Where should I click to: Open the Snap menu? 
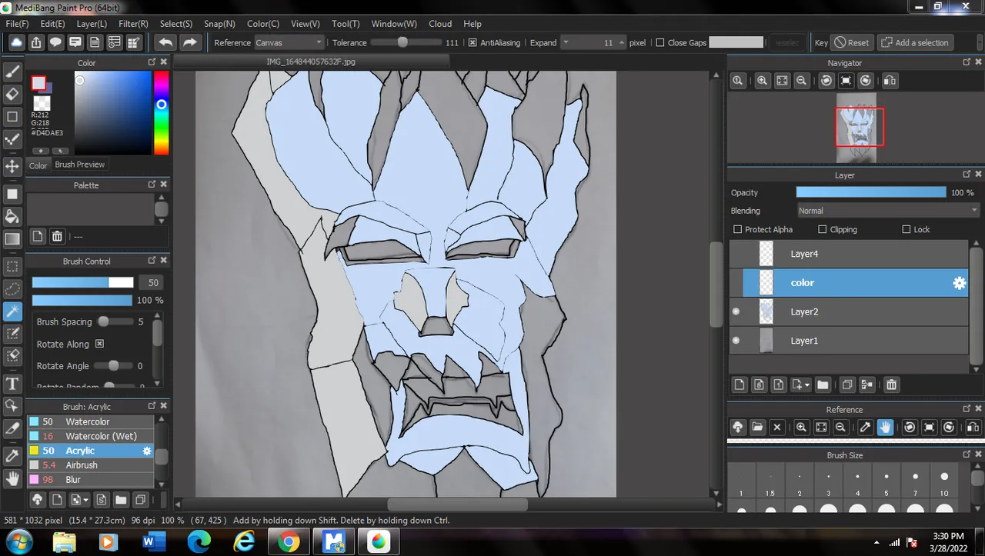tap(219, 24)
